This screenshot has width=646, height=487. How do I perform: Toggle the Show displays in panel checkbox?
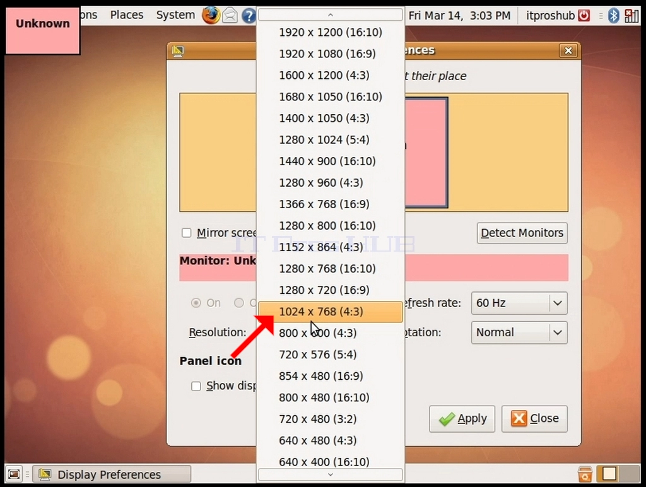196,386
